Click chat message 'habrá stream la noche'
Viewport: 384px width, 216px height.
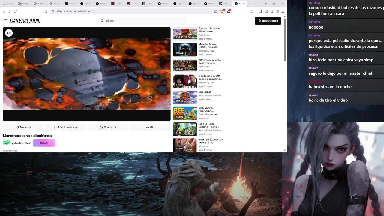point(330,87)
